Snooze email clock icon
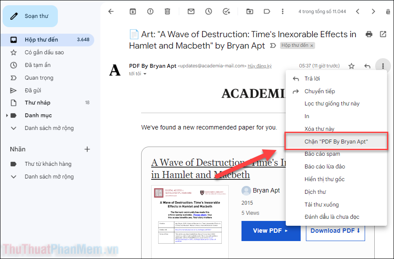The width and height of the screenshot is (394, 259). (x=209, y=11)
